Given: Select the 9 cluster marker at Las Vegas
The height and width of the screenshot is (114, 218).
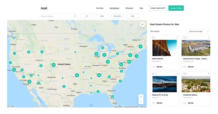Looking at the screenshot, I should (x=31, y=75).
